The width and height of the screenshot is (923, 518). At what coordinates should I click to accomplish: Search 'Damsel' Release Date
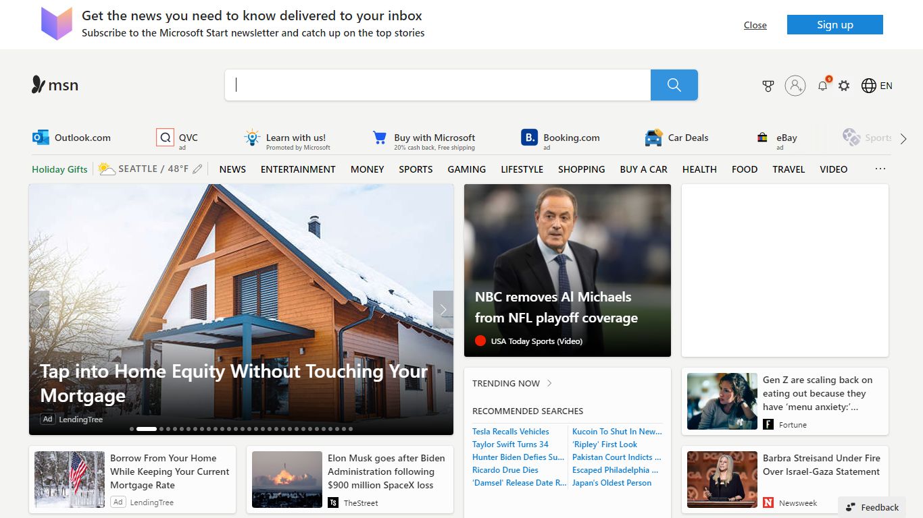pos(520,483)
